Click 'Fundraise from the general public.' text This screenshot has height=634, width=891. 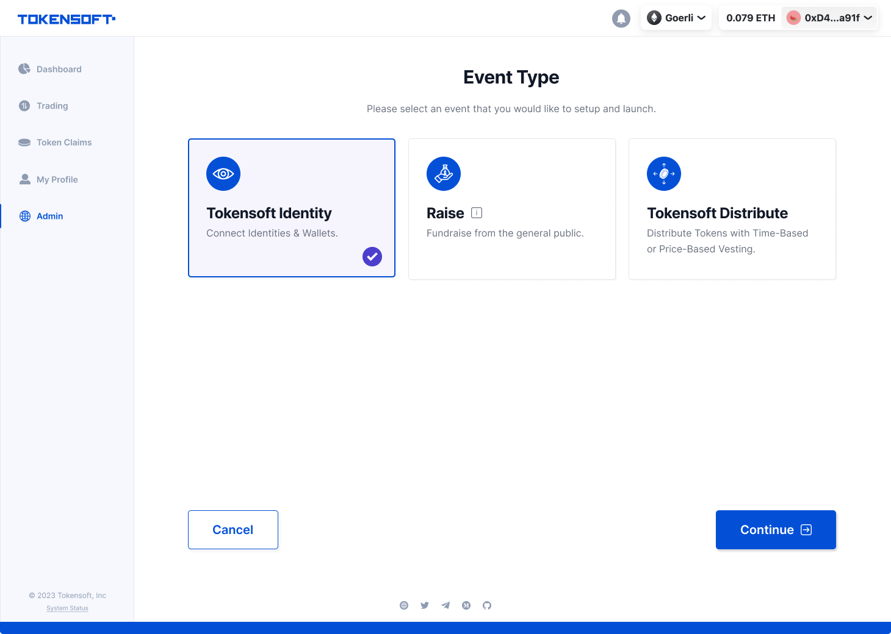(x=505, y=233)
